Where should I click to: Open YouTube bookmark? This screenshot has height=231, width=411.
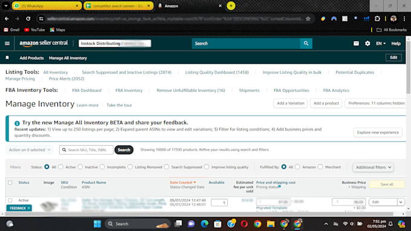(34, 30)
